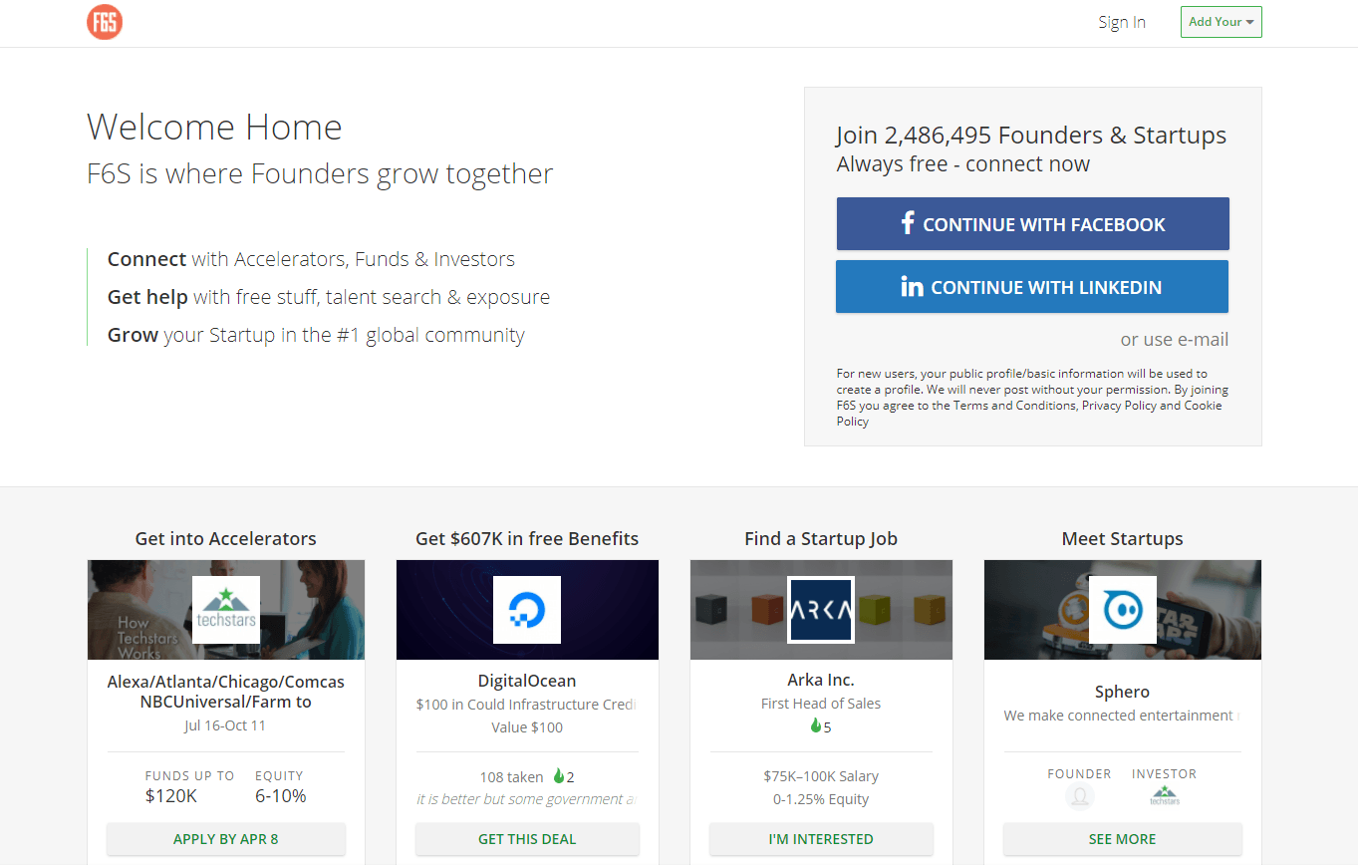
Task: Open the Arka logo thumbnail
Action: (821, 610)
